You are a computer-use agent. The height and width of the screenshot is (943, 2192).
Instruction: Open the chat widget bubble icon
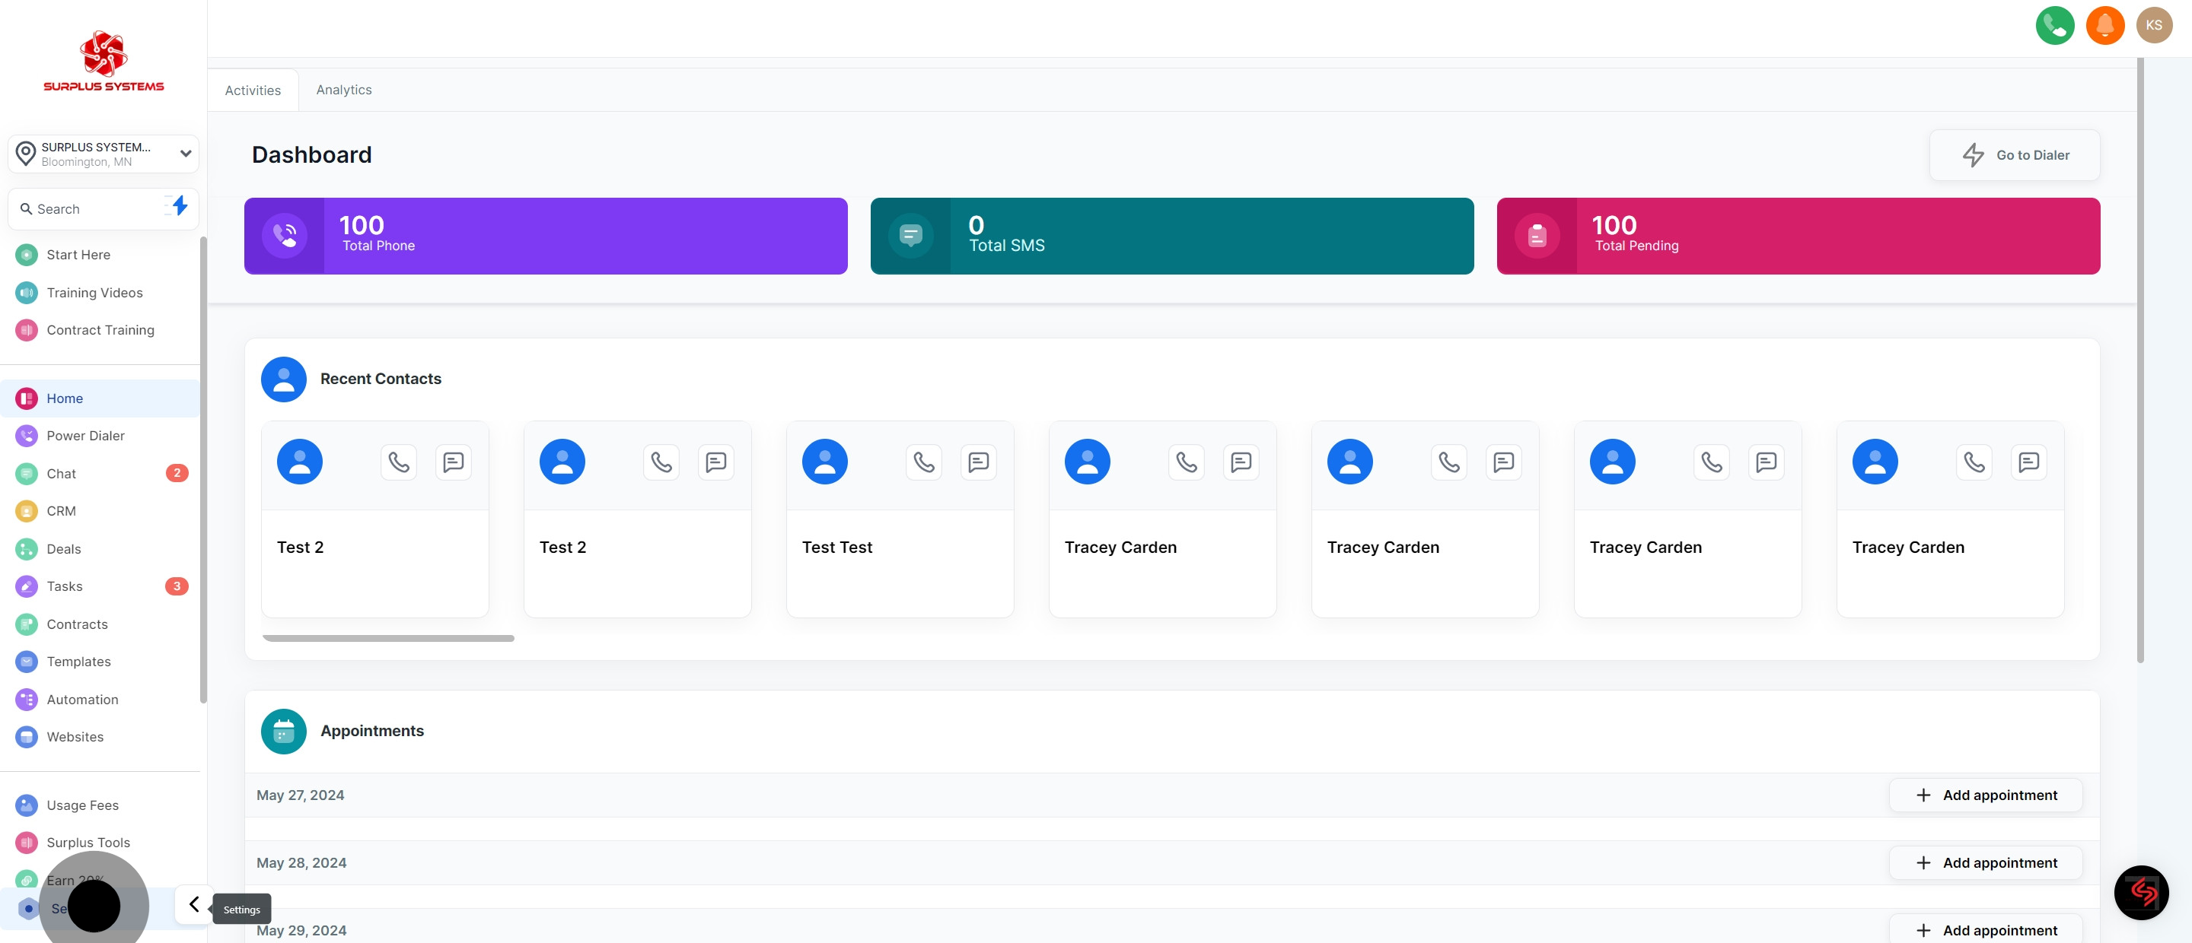(x=2141, y=892)
